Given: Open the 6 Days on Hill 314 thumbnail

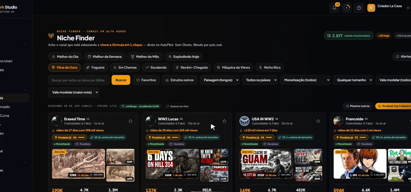Looking at the screenshot, I should point(172,164).
